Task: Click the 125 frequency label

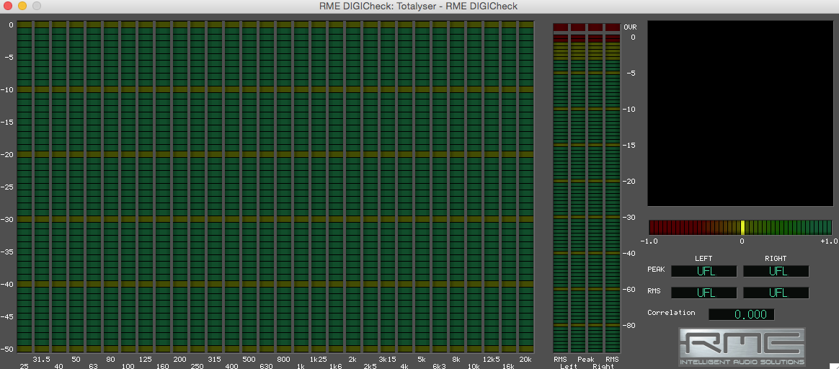Action: [x=145, y=359]
